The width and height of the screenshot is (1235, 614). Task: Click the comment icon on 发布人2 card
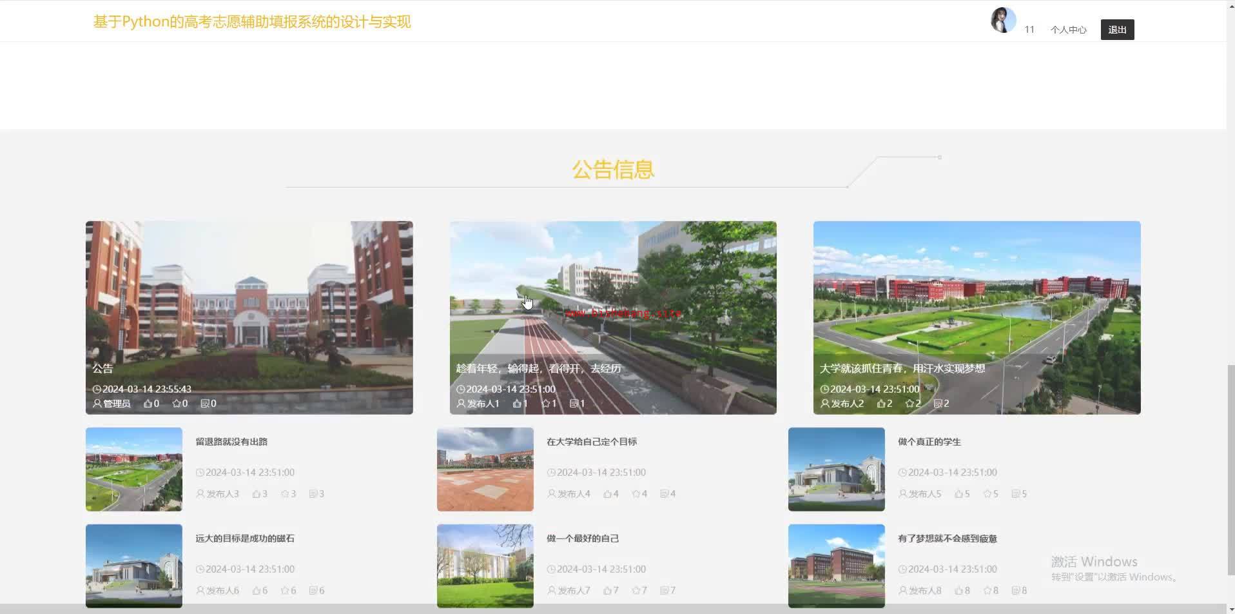(938, 404)
